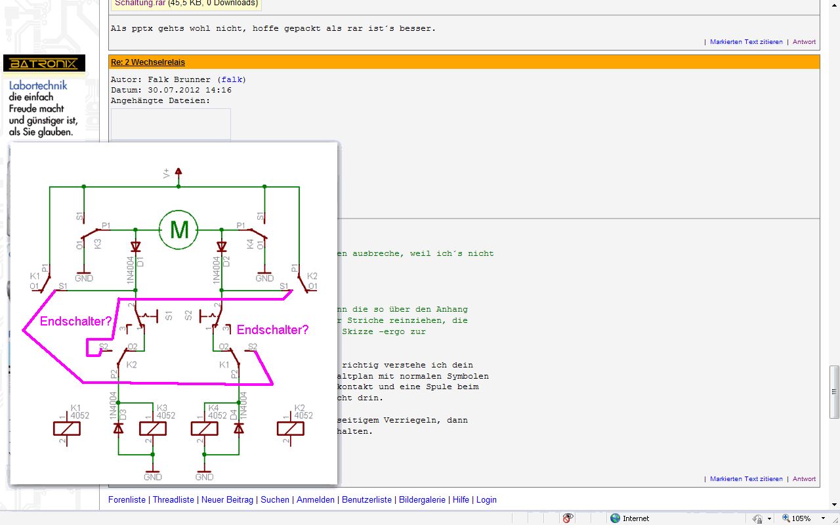The width and height of the screenshot is (840, 525).
Task: Click the enlarged motor circuit diagram image
Action: [174, 314]
